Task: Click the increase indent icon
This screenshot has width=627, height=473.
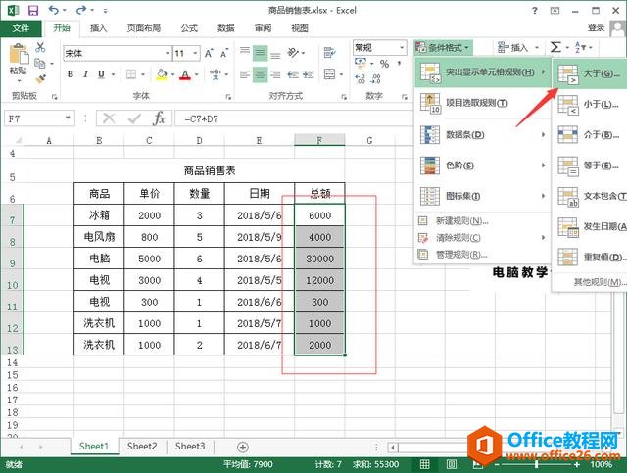Action: point(309,74)
